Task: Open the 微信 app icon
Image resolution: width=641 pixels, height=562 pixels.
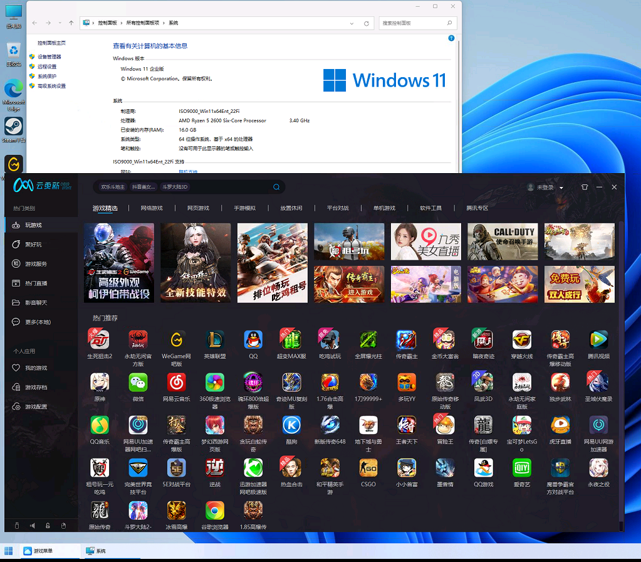Action: point(138,383)
